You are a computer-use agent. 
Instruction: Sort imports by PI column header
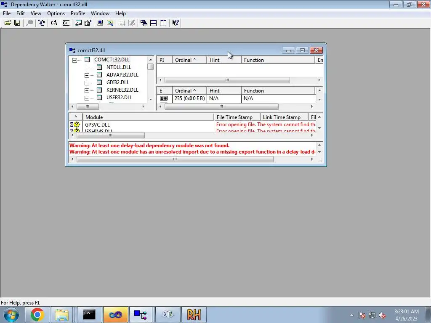165,60
